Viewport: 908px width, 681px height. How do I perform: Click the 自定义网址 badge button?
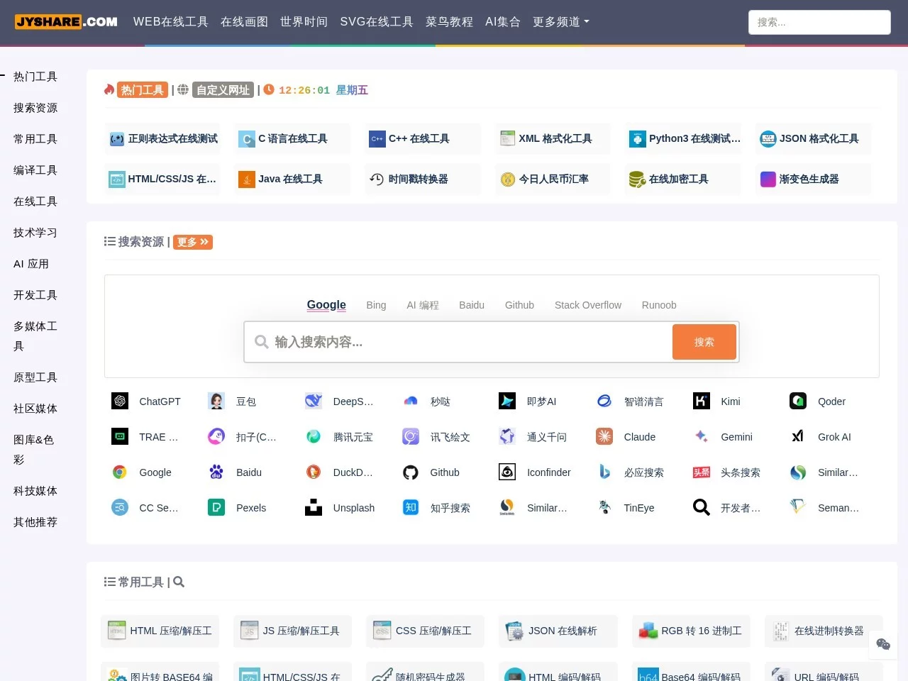point(223,90)
